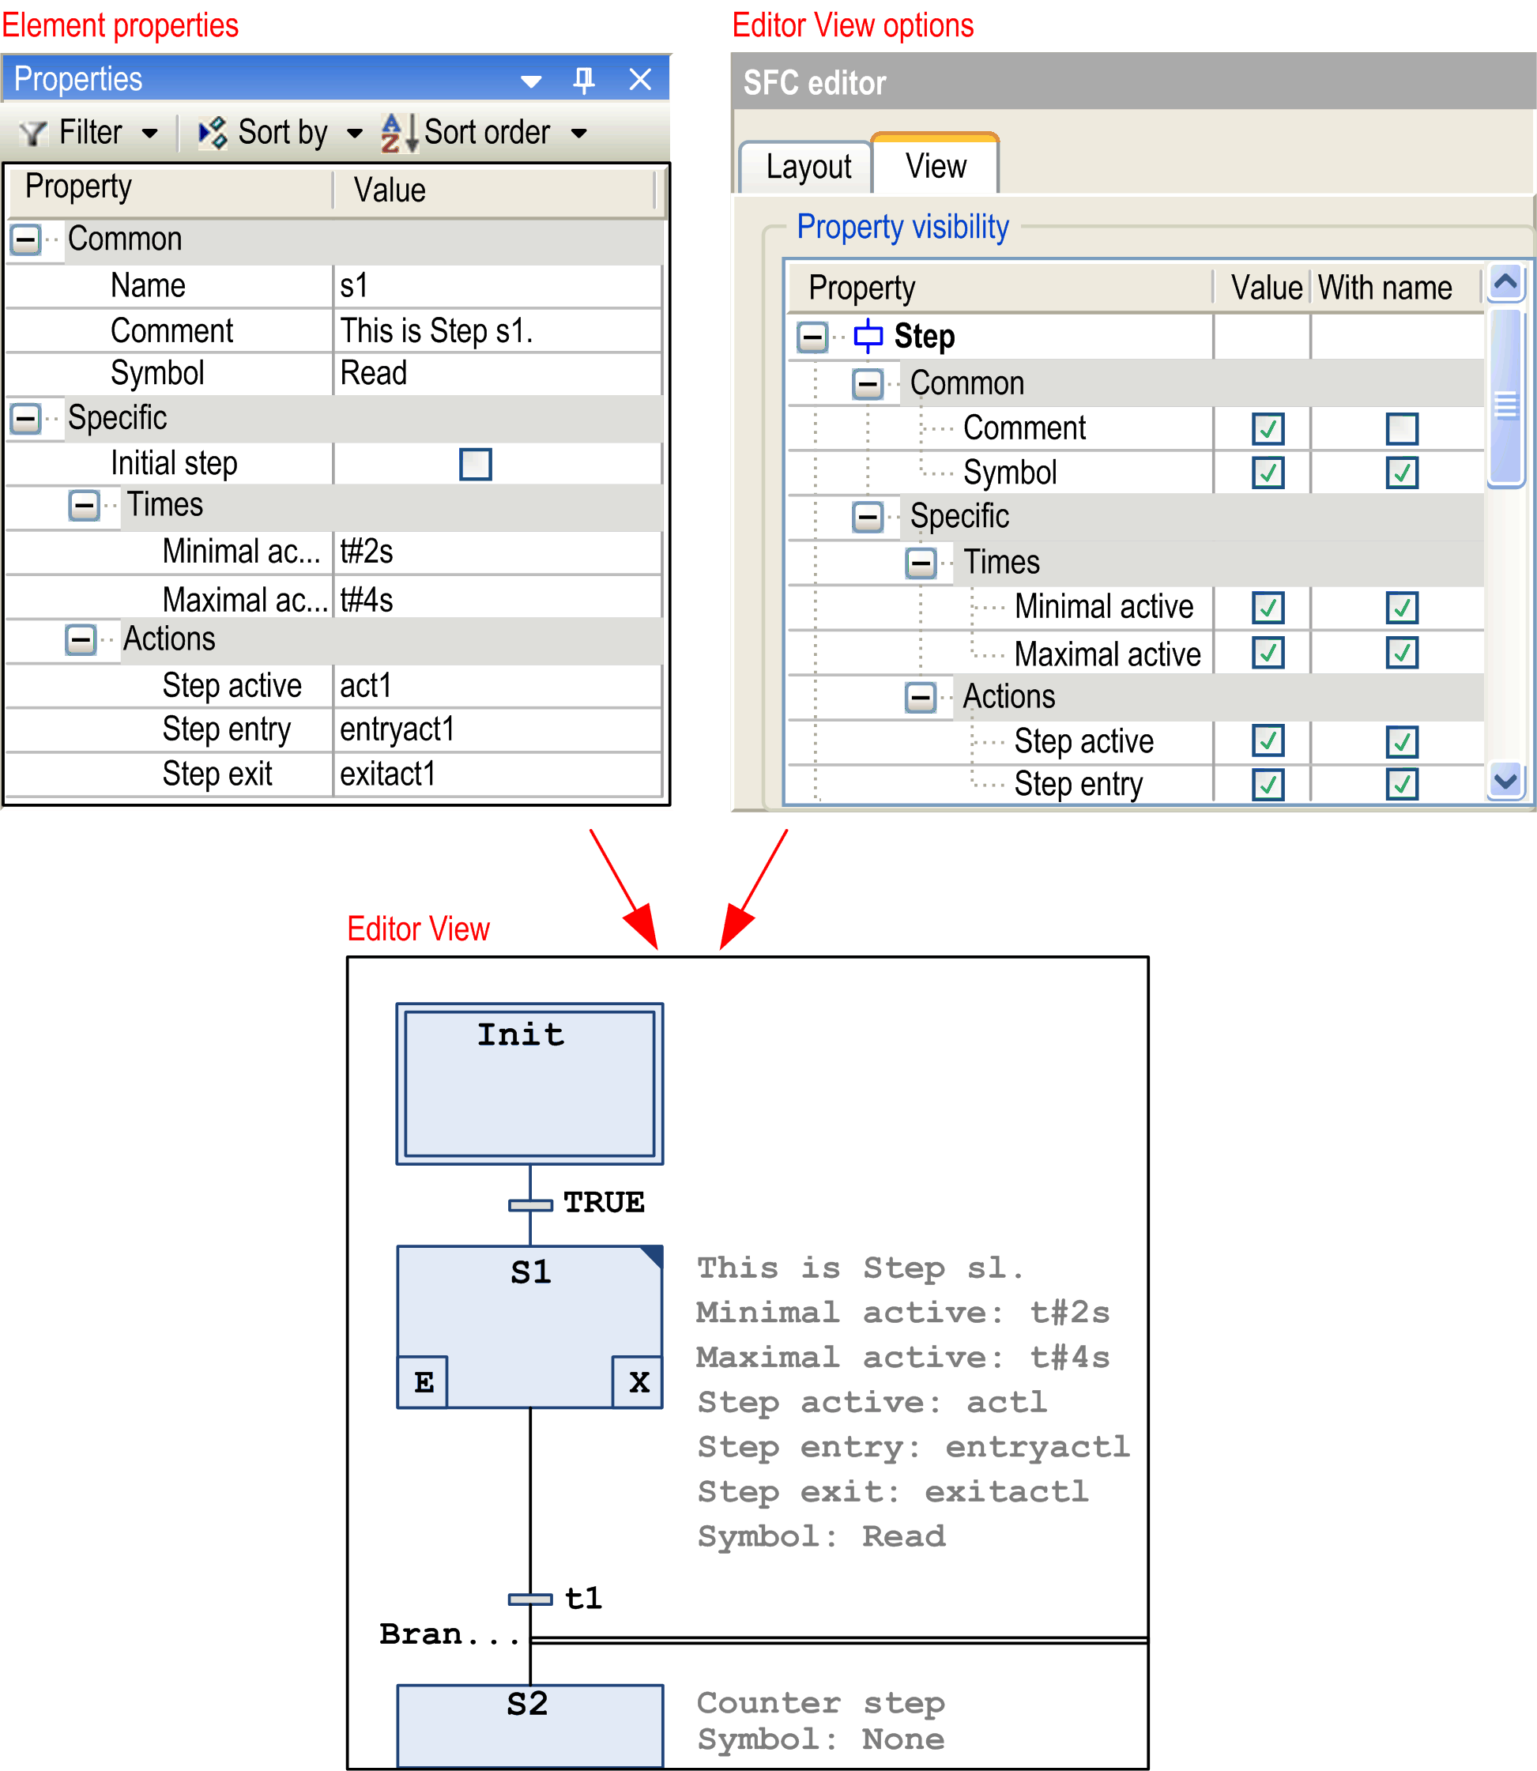Collapse the Step node in visibility tree
The image size is (1537, 1771).
point(812,337)
